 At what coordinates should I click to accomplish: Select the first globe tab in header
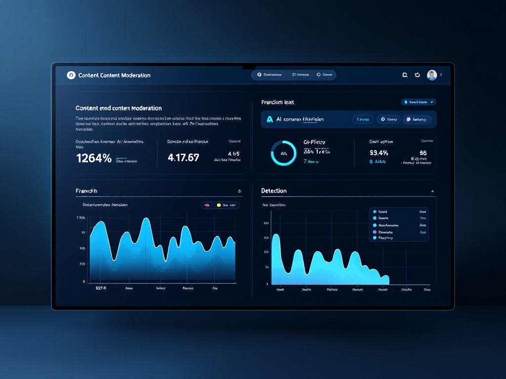(269, 75)
